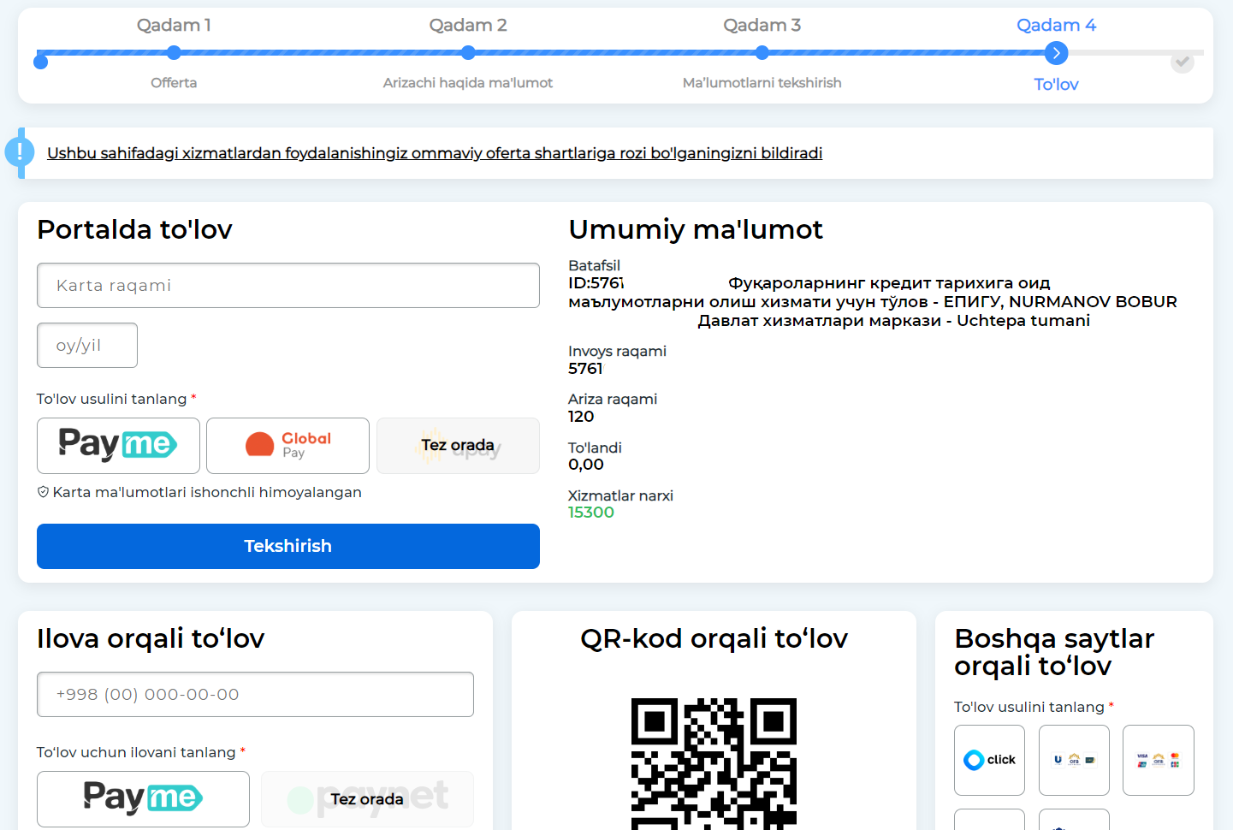Select 'Ma'lumotlarni tekshirish' step caption
This screenshot has height=830, width=1233.
click(762, 83)
